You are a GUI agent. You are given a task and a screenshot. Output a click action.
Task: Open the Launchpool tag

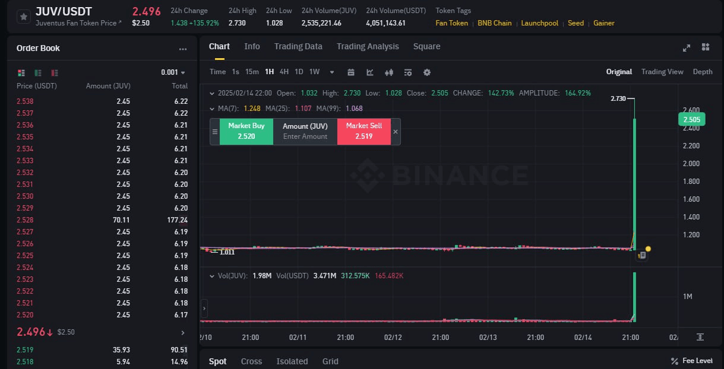tap(540, 23)
